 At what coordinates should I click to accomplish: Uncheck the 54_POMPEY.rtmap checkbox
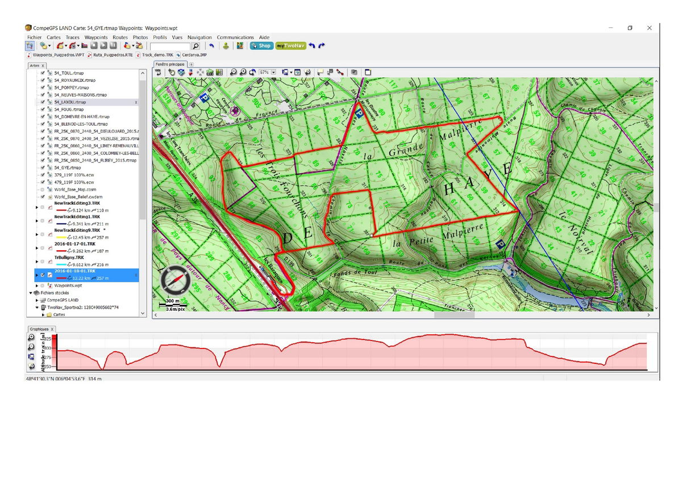[x=43, y=88]
